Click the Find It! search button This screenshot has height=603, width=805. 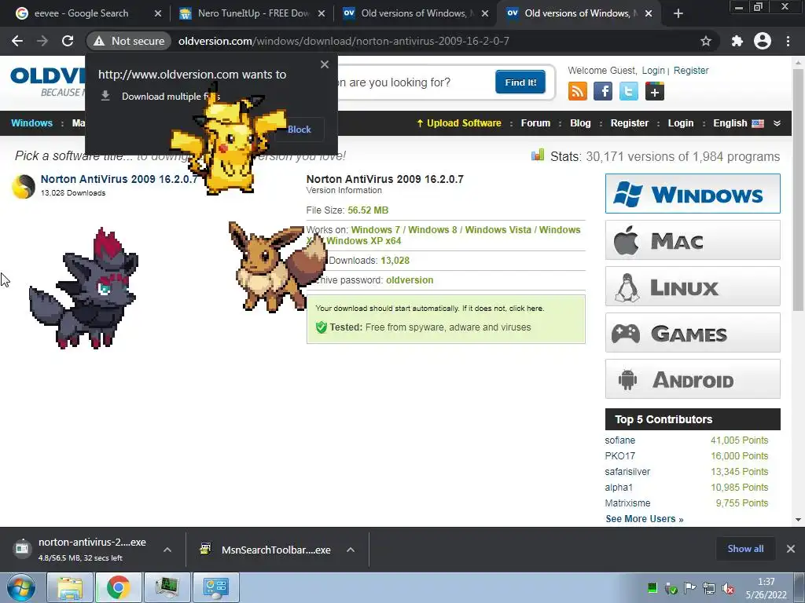[x=520, y=82]
